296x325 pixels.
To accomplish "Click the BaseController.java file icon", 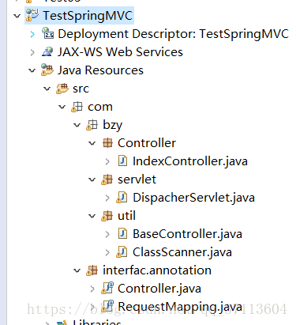I will pyautogui.click(x=122, y=233).
